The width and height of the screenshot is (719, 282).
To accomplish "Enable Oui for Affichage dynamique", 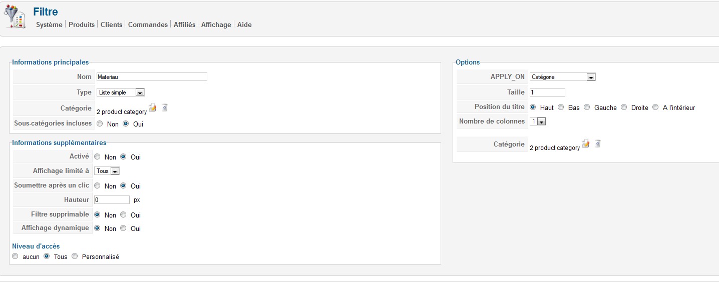I will point(123,228).
